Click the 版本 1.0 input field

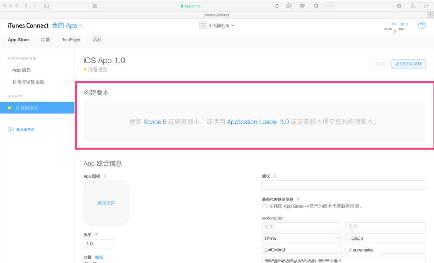point(99,244)
